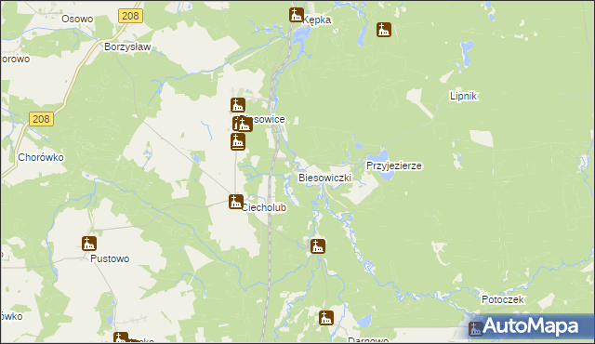The image size is (595, 344).
Task: Click the front icon of the overlapping Biesowice church pair
Action: (x=245, y=125)
